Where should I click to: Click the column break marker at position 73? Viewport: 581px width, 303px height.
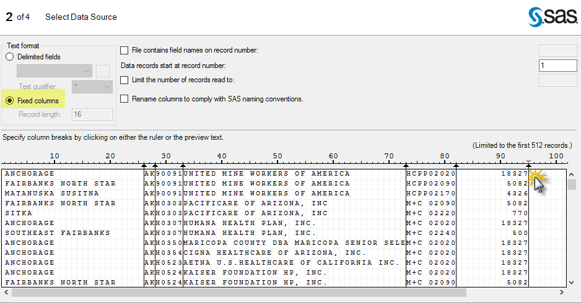tap(406, 165)
